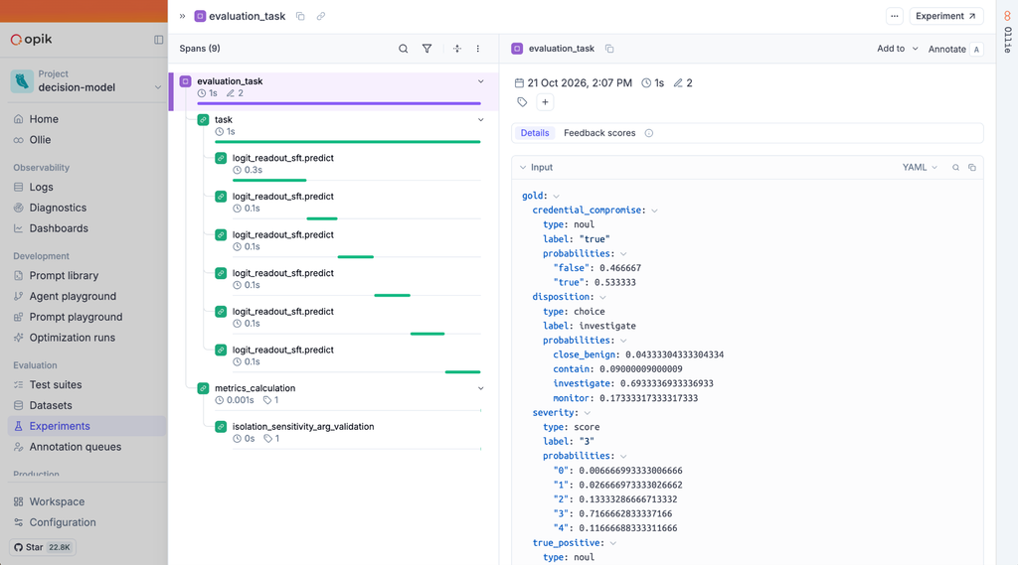The height and width of the screenshot is (565, 1018).
Task: Click the expand/collapse all spans icon
Action: pyautogui.click(x=457, y=49)
